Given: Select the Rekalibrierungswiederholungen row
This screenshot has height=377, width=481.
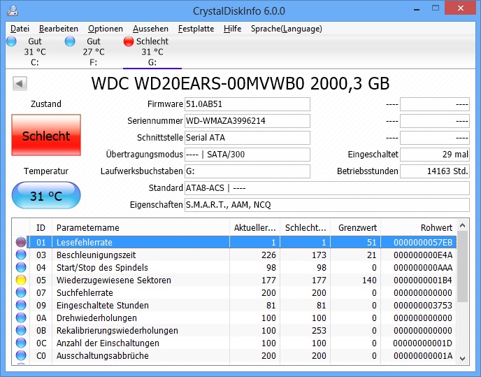Looking at the screenshot, I should tap(236, 330).
